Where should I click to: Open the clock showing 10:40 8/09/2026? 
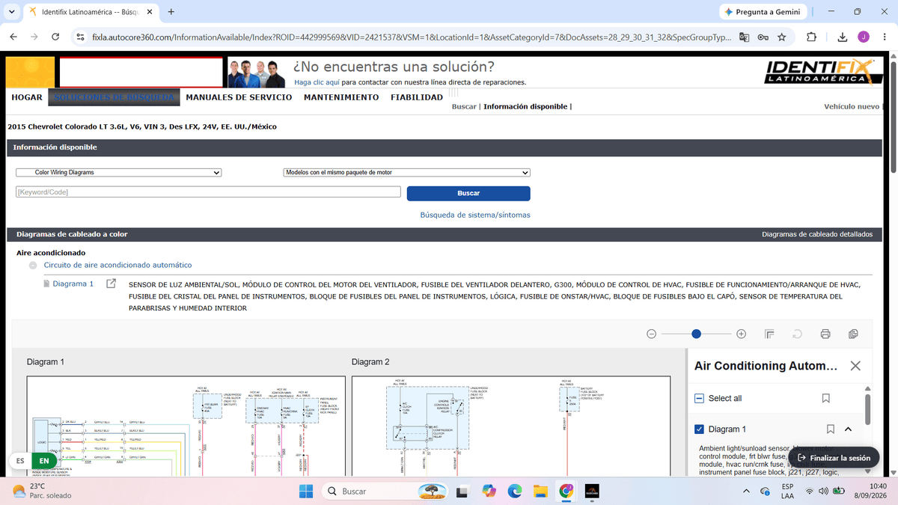(x=870, y=491)
